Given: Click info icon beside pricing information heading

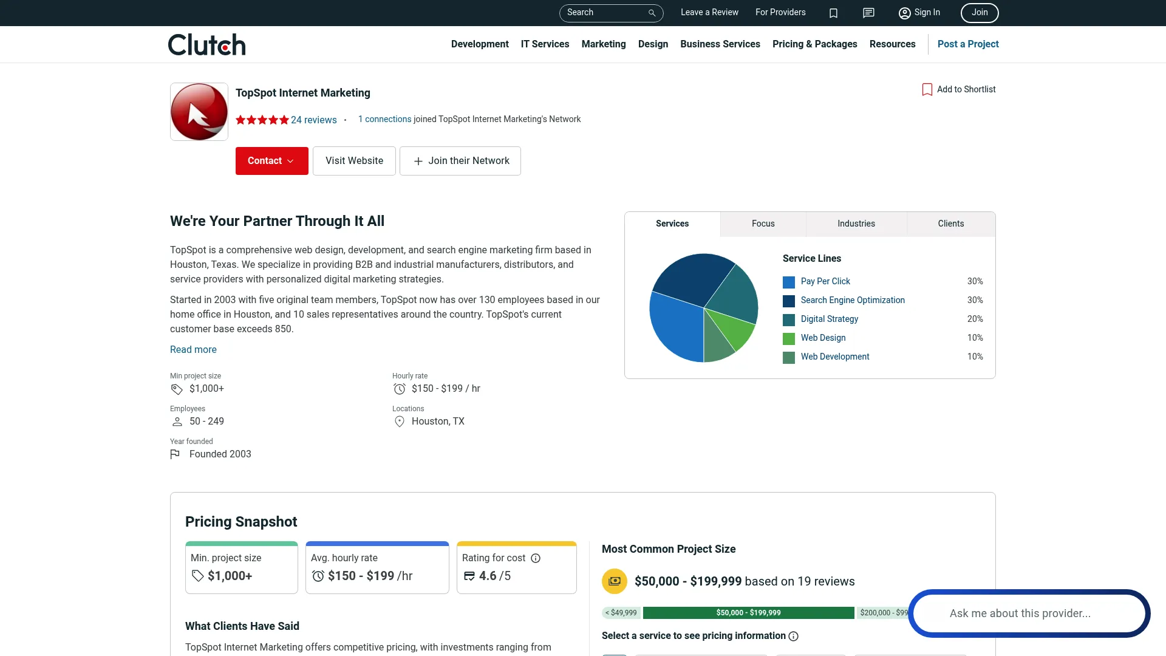Looking at the screenshot, I should point(793,636).
